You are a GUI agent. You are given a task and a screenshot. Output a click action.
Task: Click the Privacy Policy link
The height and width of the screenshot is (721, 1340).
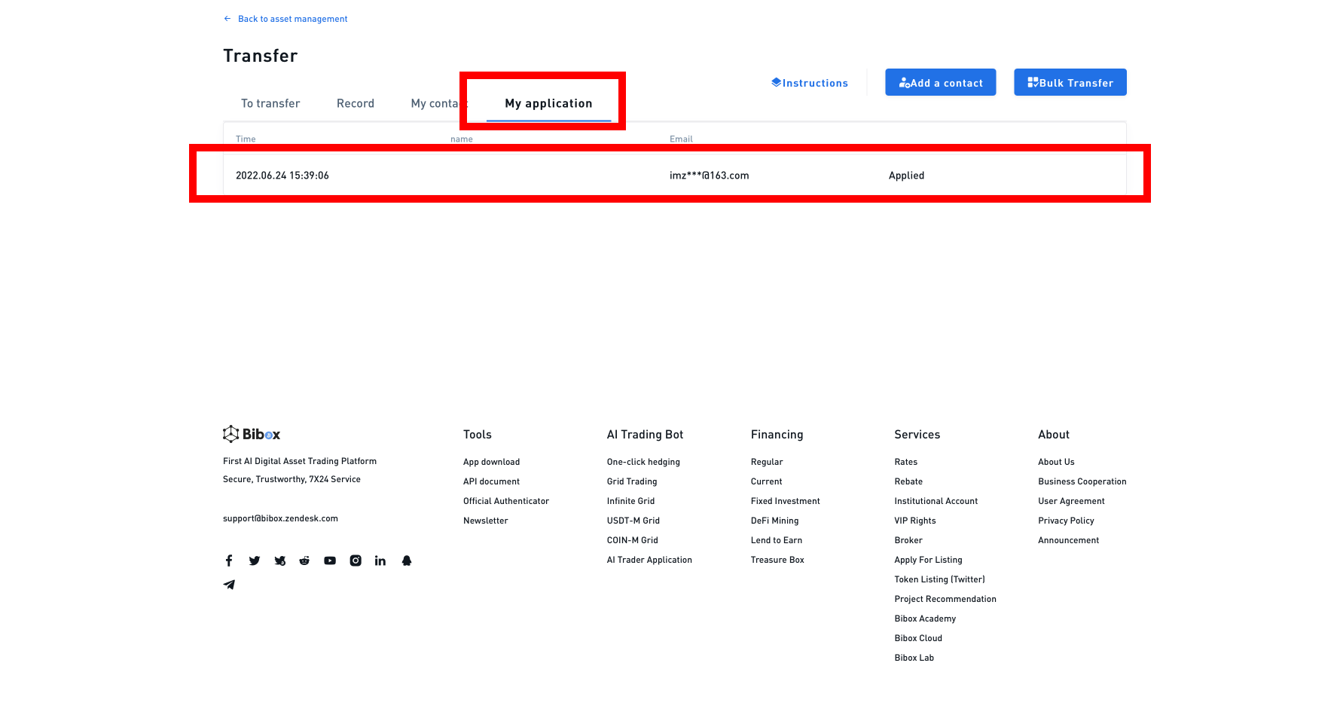pos(1066,521)
